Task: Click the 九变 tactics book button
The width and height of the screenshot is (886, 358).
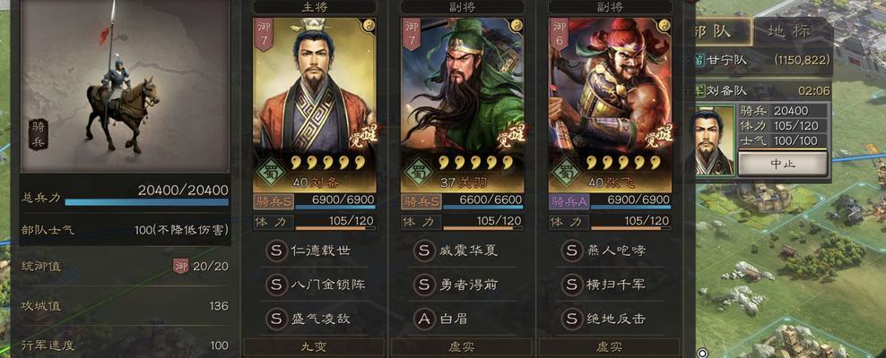Action: click(x=314, y=346)
